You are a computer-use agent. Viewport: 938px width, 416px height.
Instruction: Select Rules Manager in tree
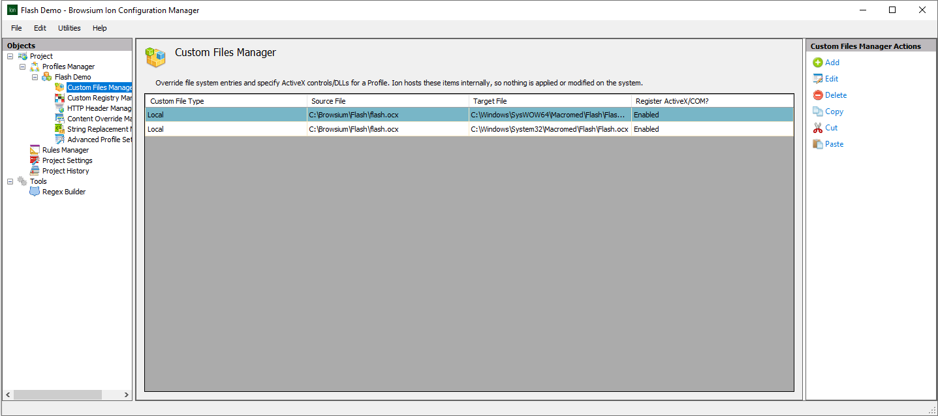coord(65,150)
